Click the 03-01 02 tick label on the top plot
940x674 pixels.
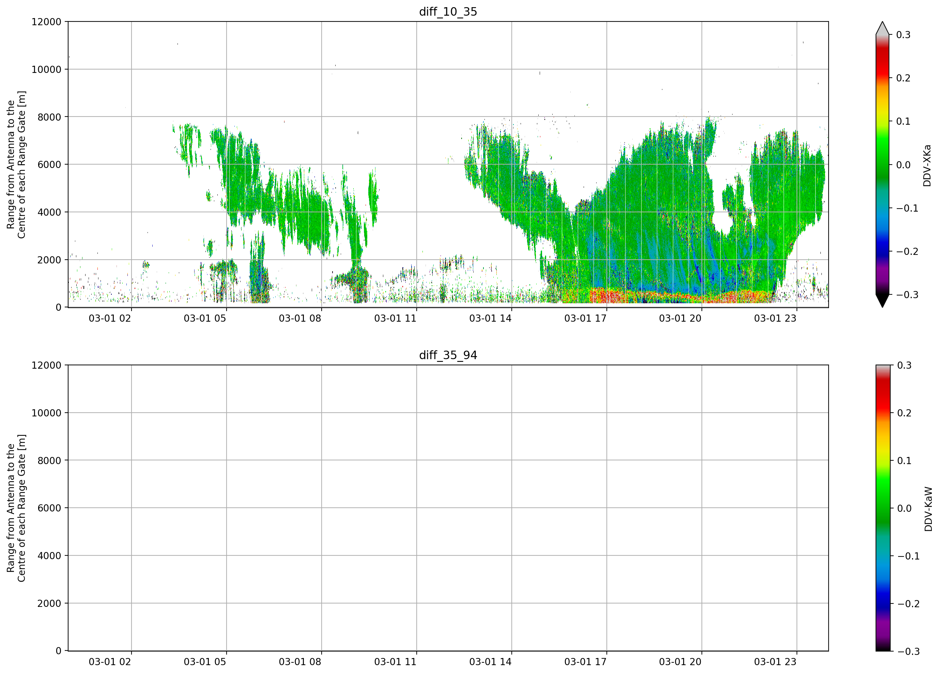[110, 318]
